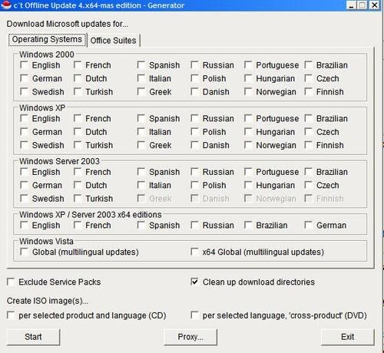The height and width of the screenshot is (353, 384).
Task: Uncheck Clean up download directories
Action: pyautogui.click(x=194, y=282)
